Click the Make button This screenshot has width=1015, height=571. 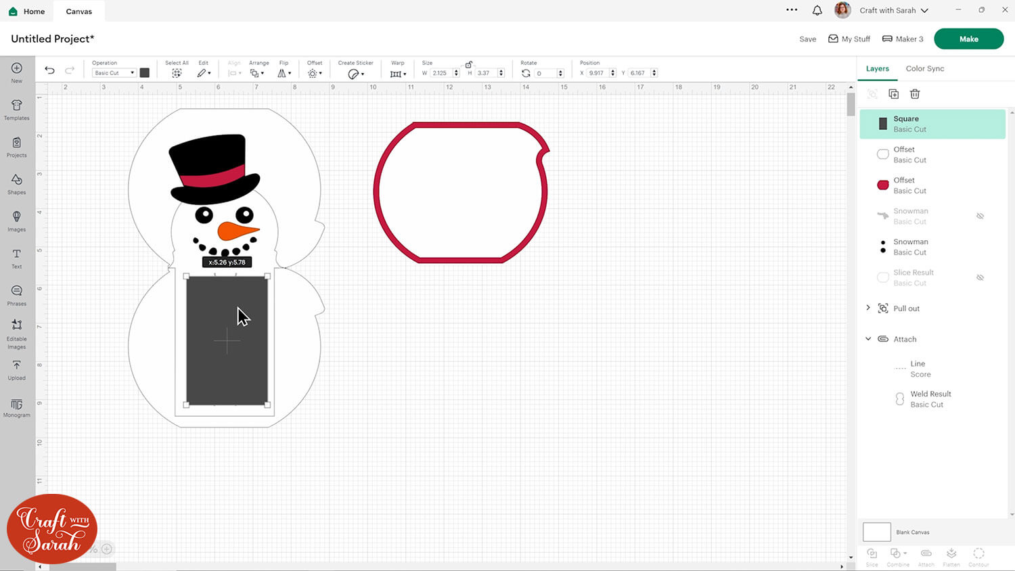968,39
